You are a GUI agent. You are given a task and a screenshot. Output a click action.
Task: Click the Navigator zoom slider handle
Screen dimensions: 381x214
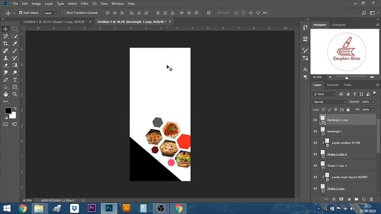[x=346, y=78]
